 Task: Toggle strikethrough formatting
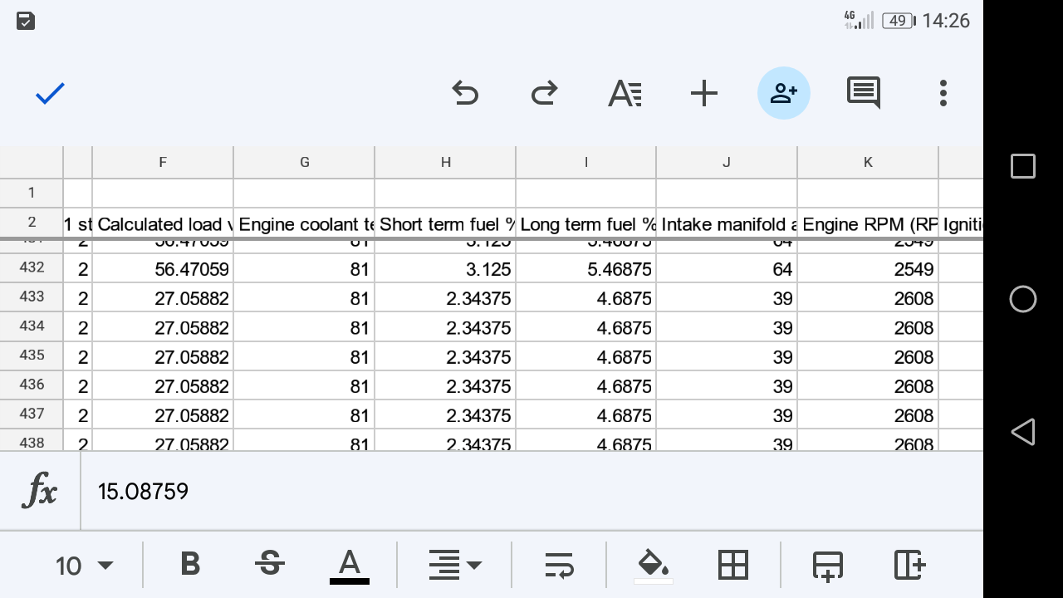pyautogui.click(x=269, y=565)
